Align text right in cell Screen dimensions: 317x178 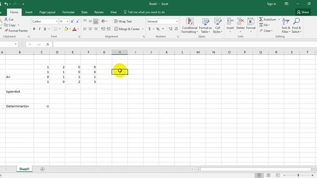click(96, 29)
